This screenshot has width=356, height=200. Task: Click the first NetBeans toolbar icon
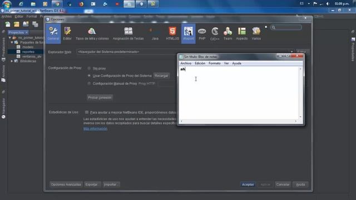tap(7, 24)
